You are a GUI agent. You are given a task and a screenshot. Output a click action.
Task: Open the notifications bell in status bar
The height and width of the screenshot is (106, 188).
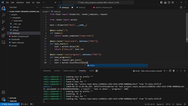tap(185, 104)
